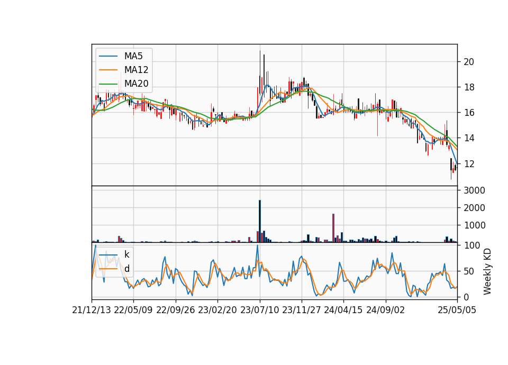Click the volume axis value 3000
The image size is (508, 365).
(474, 190)
